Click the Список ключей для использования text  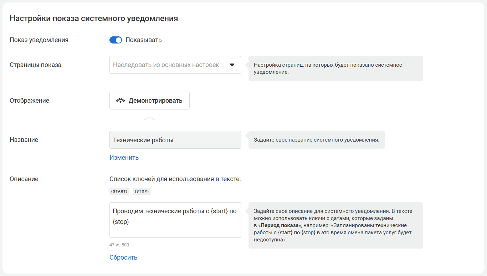pyautogui.click(x=175, y=179)
